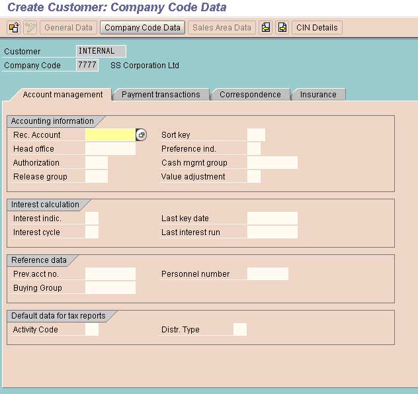Open the Payment transactions tab
418x394 pixels.
pyautogui.click(x=161, y=95)
